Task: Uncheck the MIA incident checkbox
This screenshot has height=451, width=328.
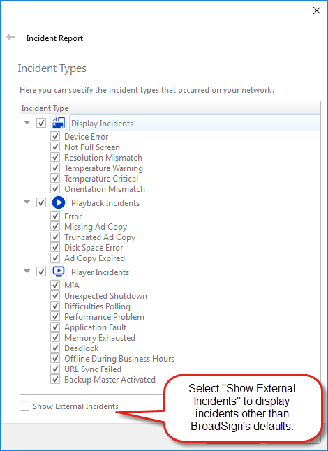Action: pyautogui.click(x=55, y=285)
